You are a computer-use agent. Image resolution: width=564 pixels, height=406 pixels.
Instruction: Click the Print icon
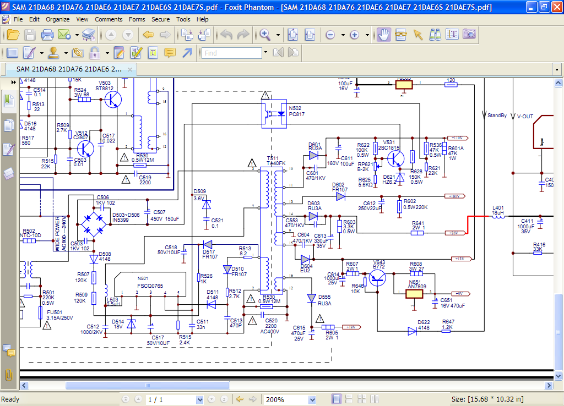pyautogui.click(x=47, y=35)
